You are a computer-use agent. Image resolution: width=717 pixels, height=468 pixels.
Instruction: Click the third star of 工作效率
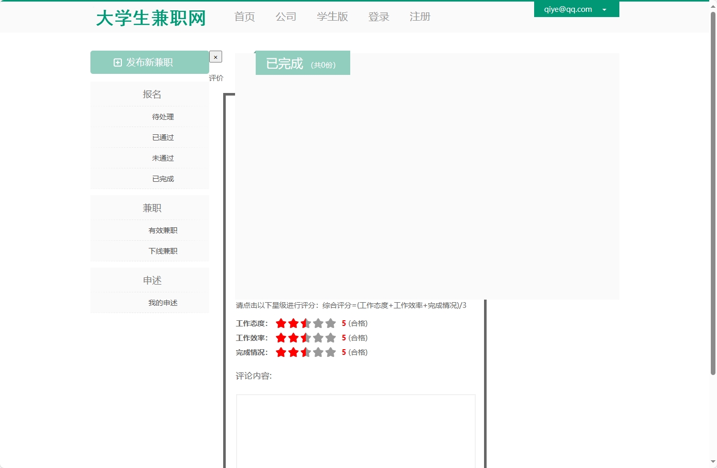pos(305,337)
